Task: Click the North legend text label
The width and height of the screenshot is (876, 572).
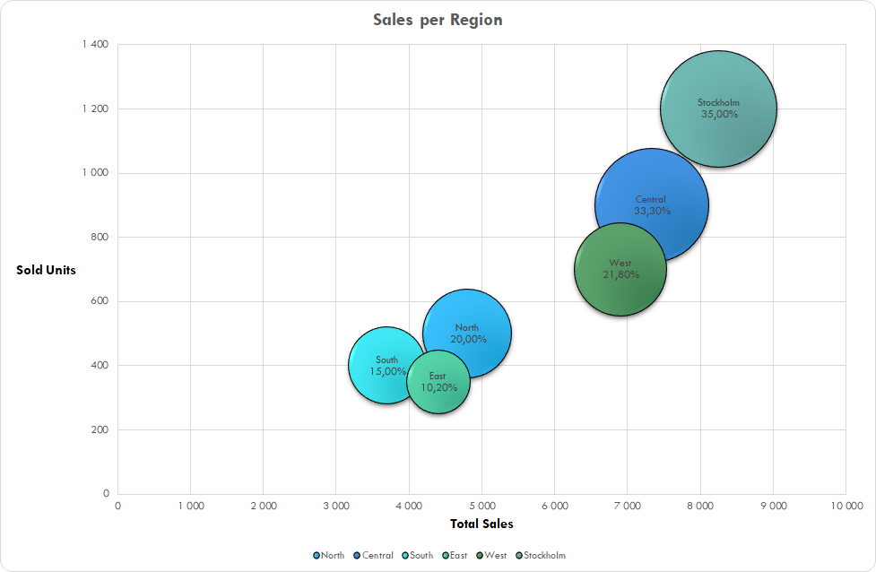Action: (332, 555)
